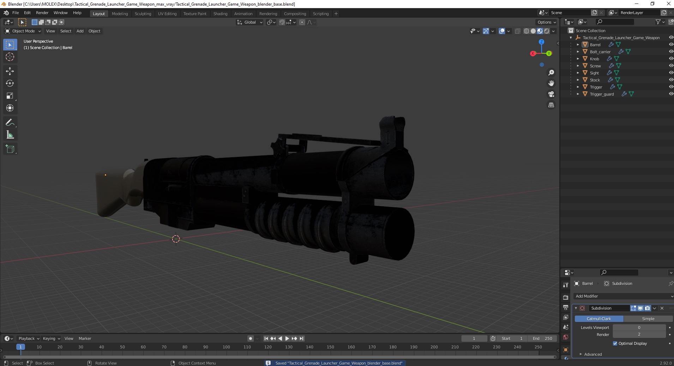Activate the 3D Cursor tool
This screenshot has width=674, height=366.
[10, 57]
